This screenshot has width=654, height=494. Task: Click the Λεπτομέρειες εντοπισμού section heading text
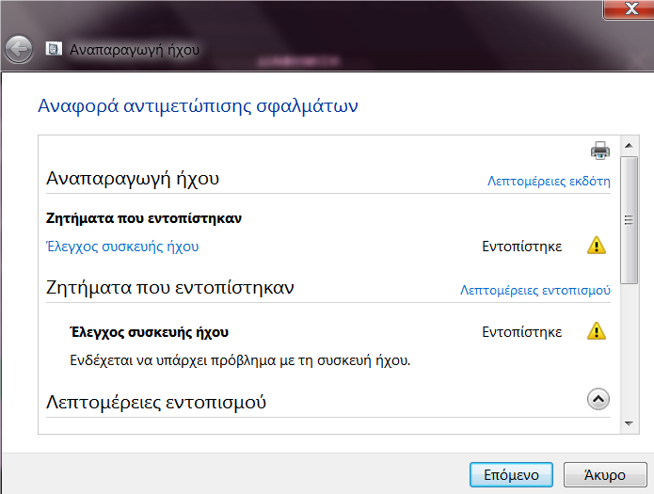[155, 403]
